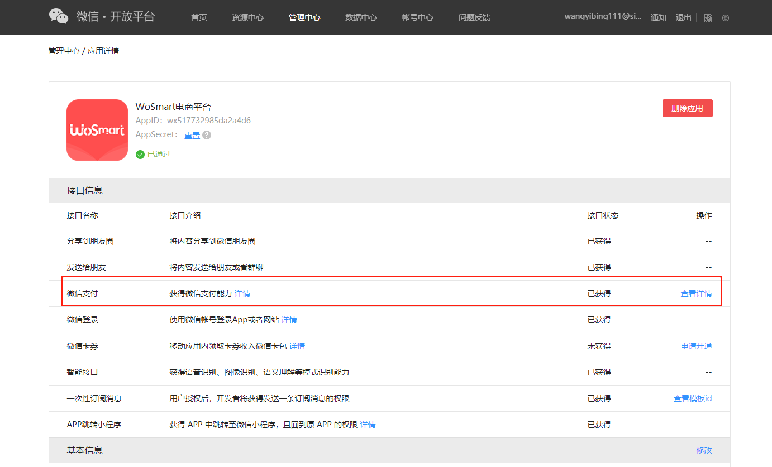Click 未获得 status in 微信卡券 row

pyautogui.click(x=599, y=346)
